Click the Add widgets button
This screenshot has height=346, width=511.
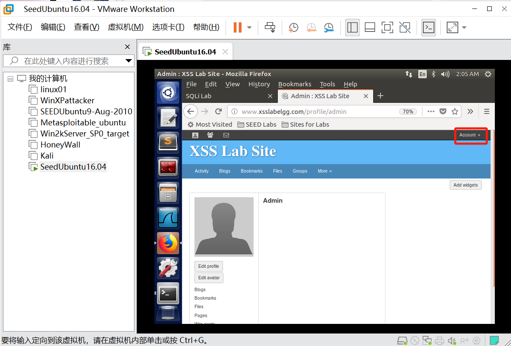click(465, 185)
